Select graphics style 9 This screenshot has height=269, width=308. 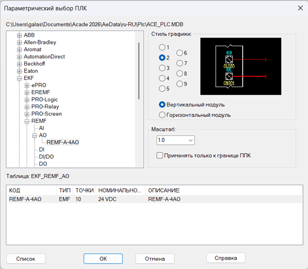[x=180, y=84]
